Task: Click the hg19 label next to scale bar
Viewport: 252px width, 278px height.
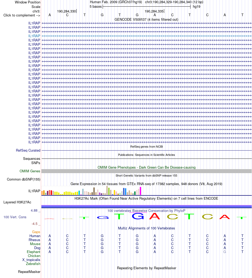Action: (197, 7)
